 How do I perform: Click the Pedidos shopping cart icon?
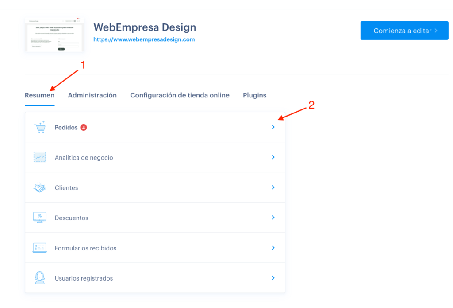click(39, 127)
